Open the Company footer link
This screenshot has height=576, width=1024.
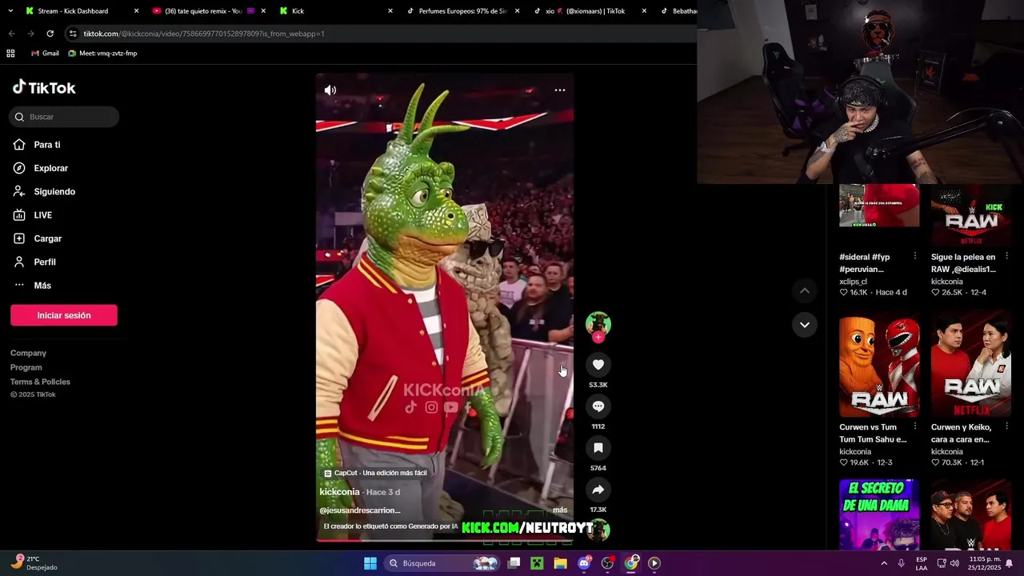tap(28, 353)
